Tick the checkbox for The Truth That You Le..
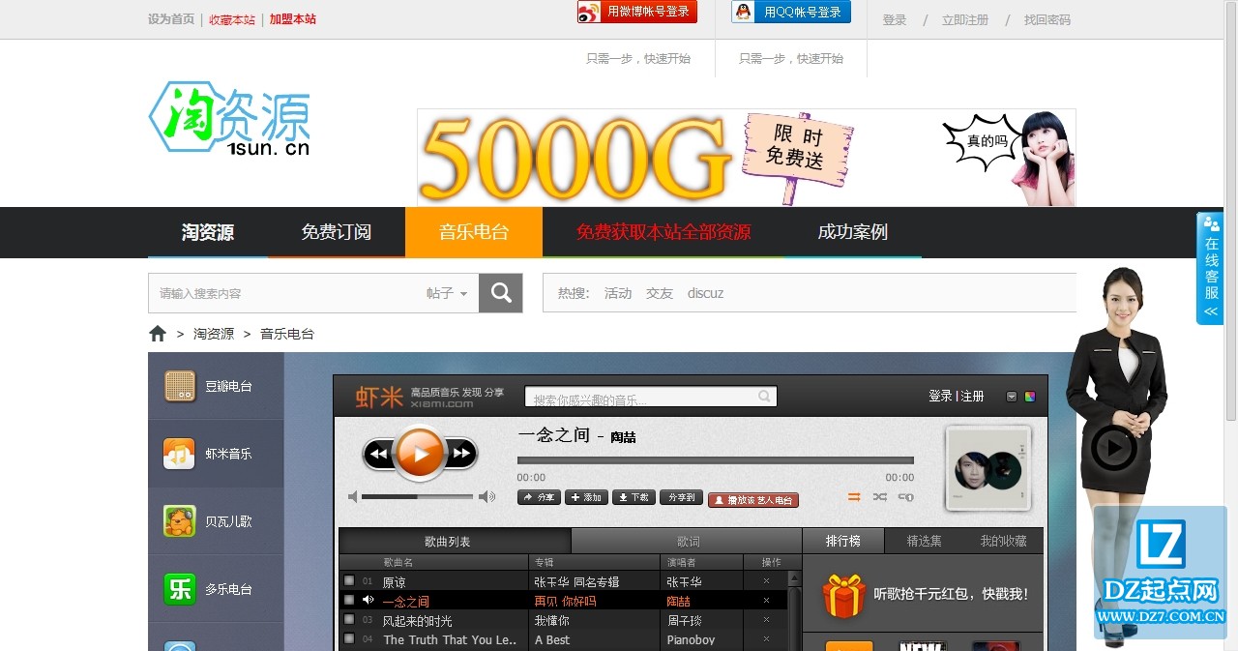1238x651 pixels. point(349,639)
